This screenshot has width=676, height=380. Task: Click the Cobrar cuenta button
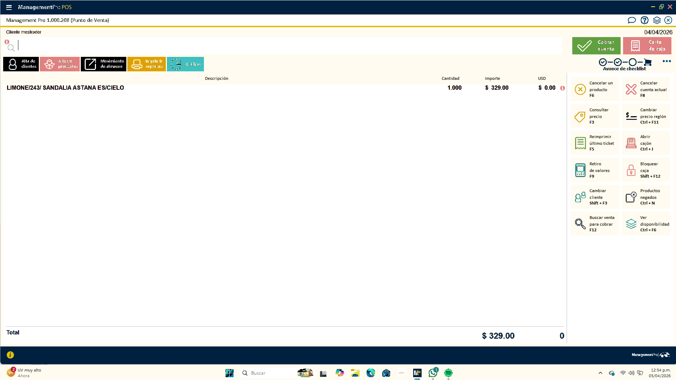[x=596, y=46]
